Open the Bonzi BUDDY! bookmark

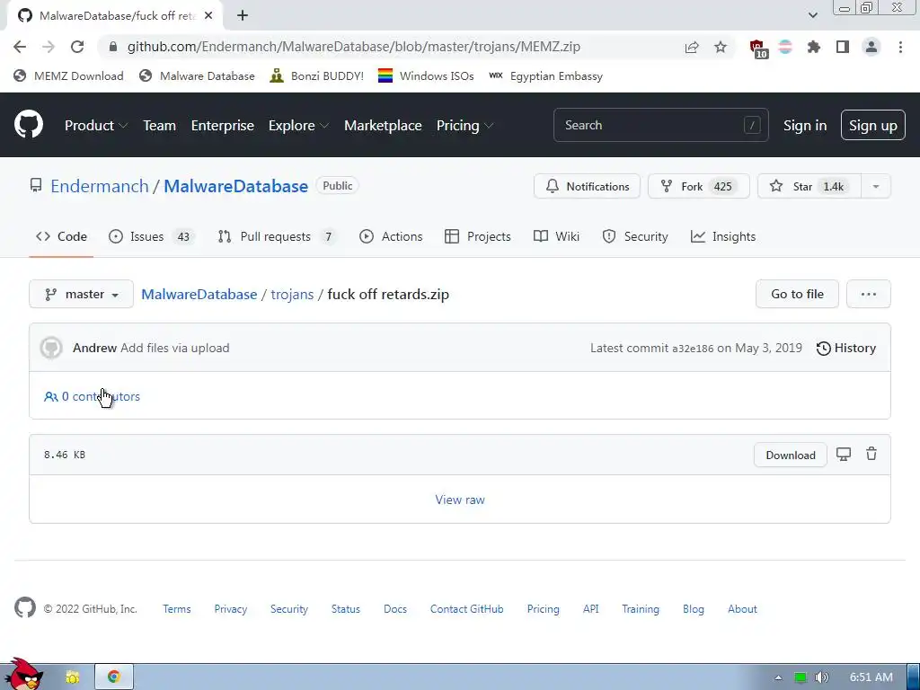click(x=317, y=76)
